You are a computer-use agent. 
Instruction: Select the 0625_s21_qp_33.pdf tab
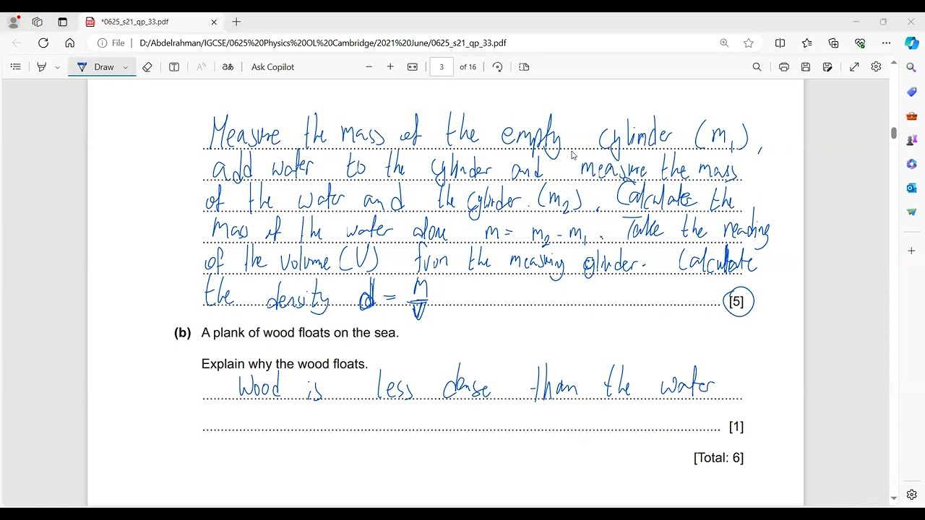[150, 22]
